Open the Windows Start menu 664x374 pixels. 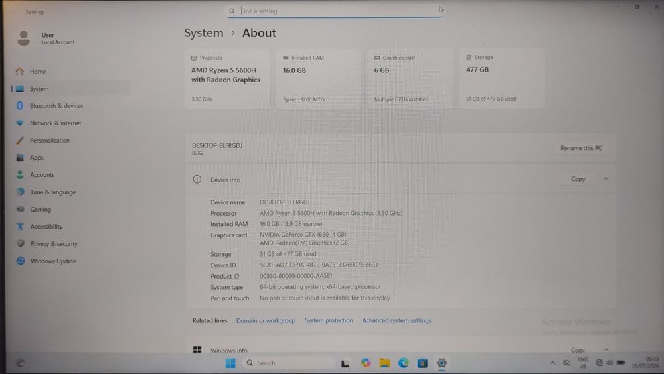(230, 363)
